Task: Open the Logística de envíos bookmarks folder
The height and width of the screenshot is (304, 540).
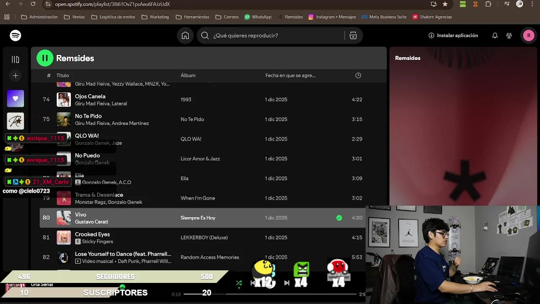Action: click(113, 17)
